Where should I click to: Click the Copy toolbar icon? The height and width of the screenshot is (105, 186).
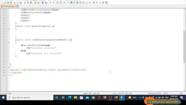point(28,3)
